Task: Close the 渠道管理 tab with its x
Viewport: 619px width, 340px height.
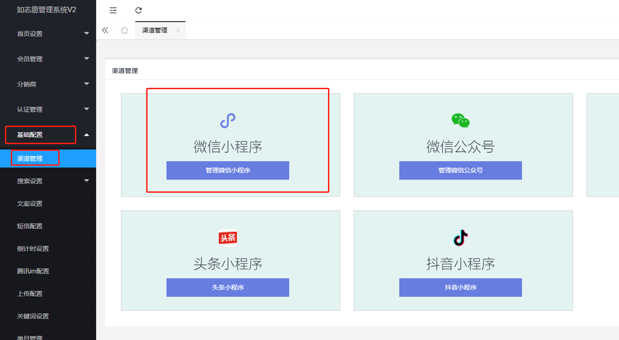Action: (x=178, y=31)
